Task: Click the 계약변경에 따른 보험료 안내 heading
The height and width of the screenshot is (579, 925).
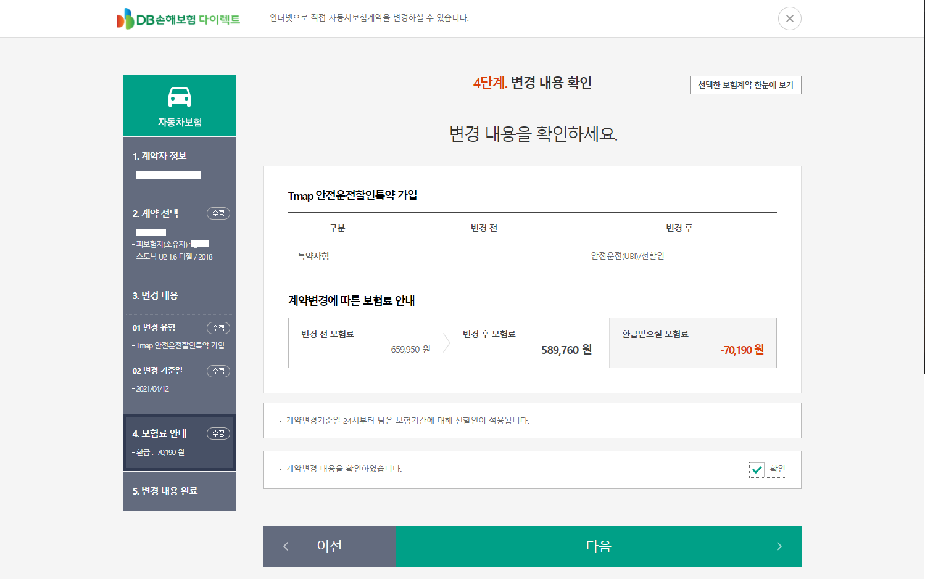Action: coord(351,301)
